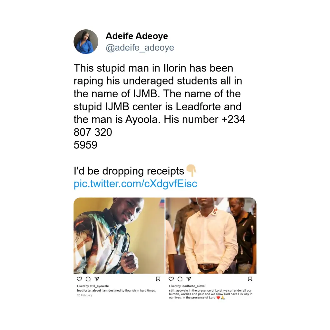Viewport: 330px width, 330px height.
Task: Open the @adeife_adeoye handle
Action: click(x=140, y=48)
